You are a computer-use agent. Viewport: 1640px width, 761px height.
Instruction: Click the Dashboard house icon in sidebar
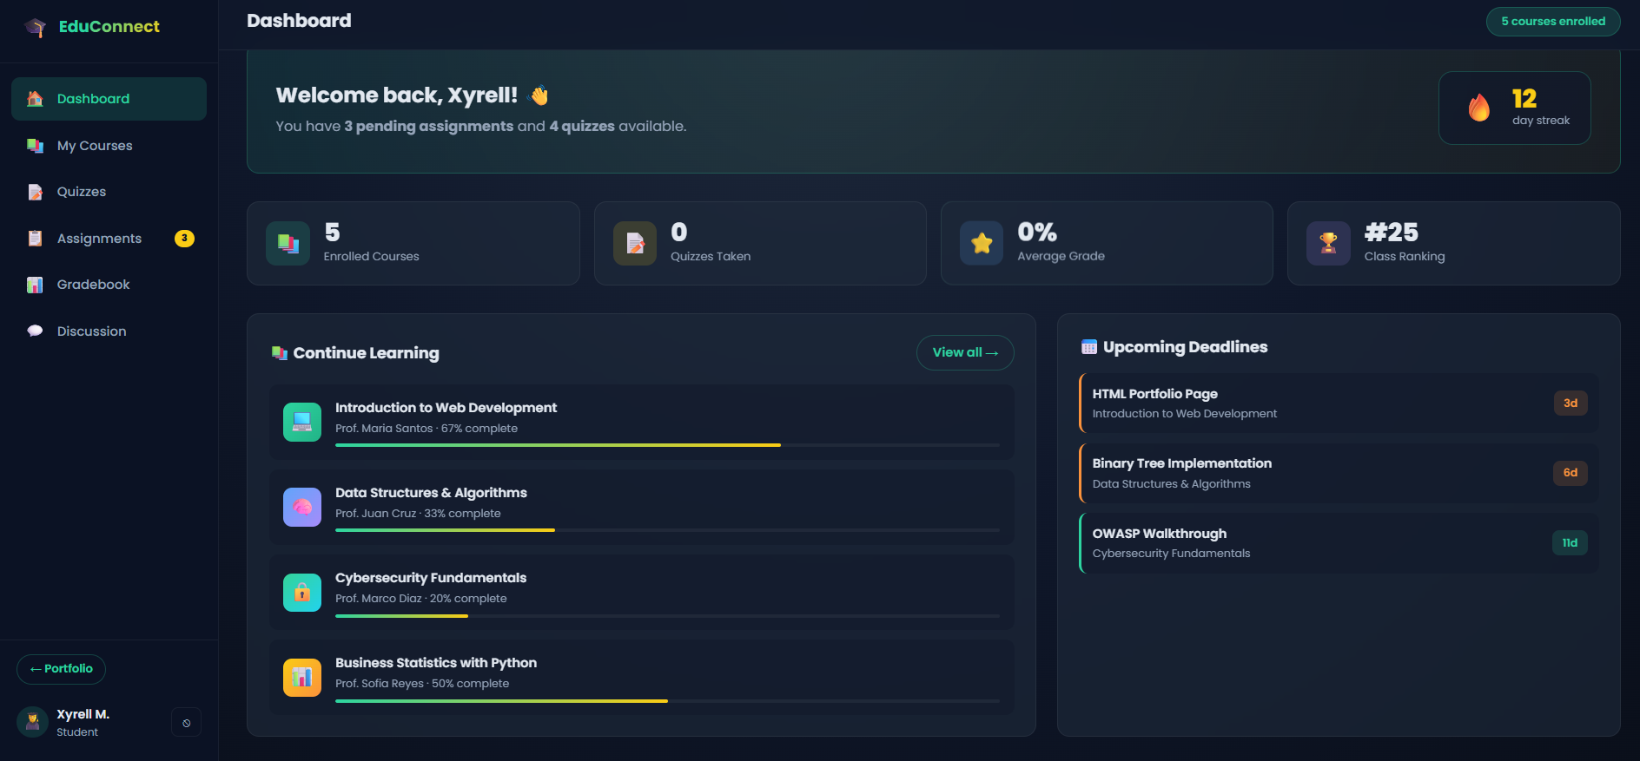(x=35, y=99)
